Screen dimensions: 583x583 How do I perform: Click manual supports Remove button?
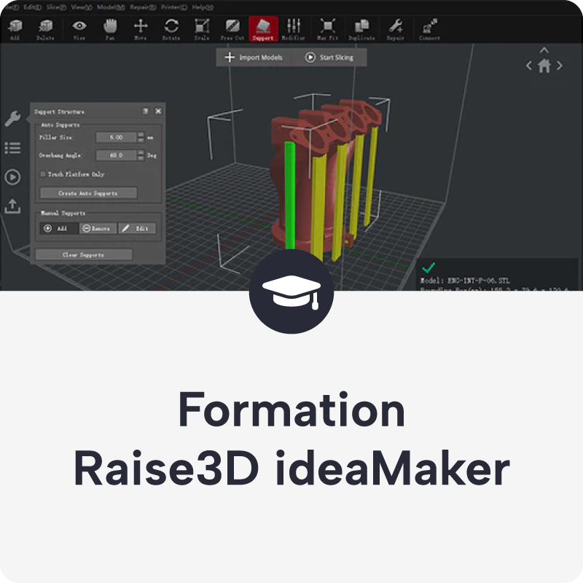[x=98, y=228]
